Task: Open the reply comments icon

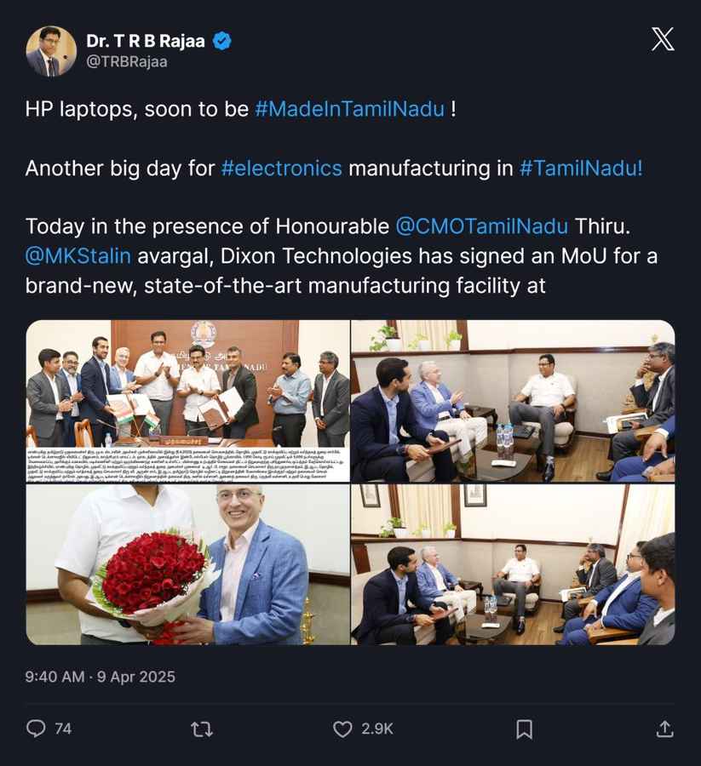Action: (x=36, y=729)
